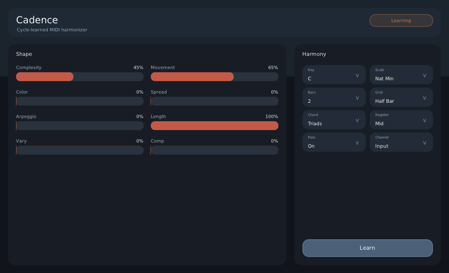The width and height of the screenshot is (449, 273).
Task: Click the Length 100% value
Action: point(272,117)
